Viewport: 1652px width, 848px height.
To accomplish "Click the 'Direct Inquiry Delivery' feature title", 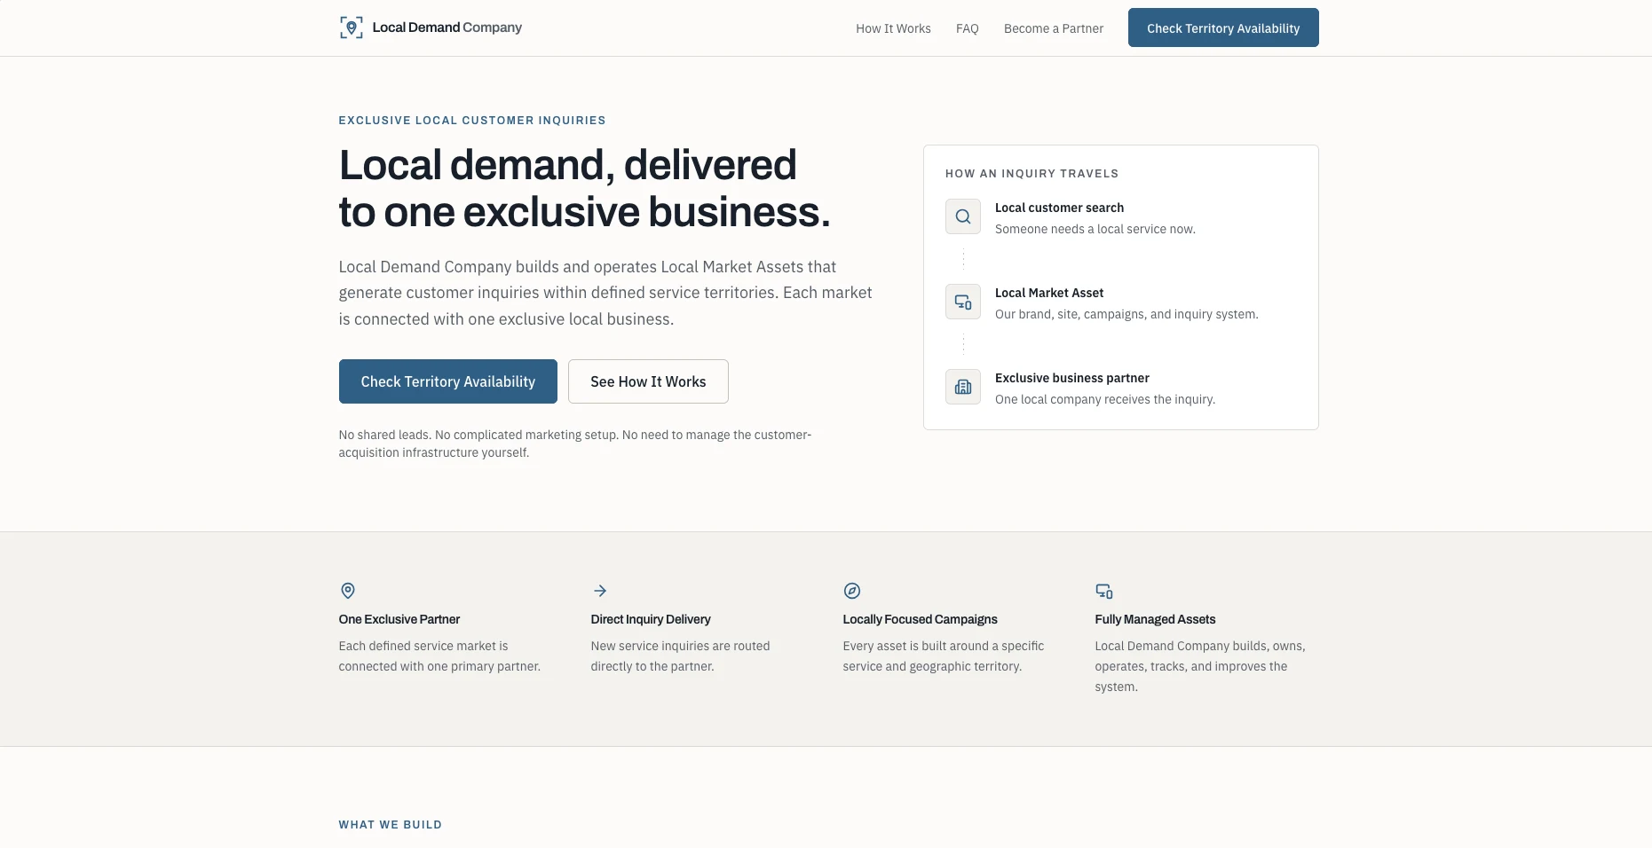I will [x=651, y=619].
